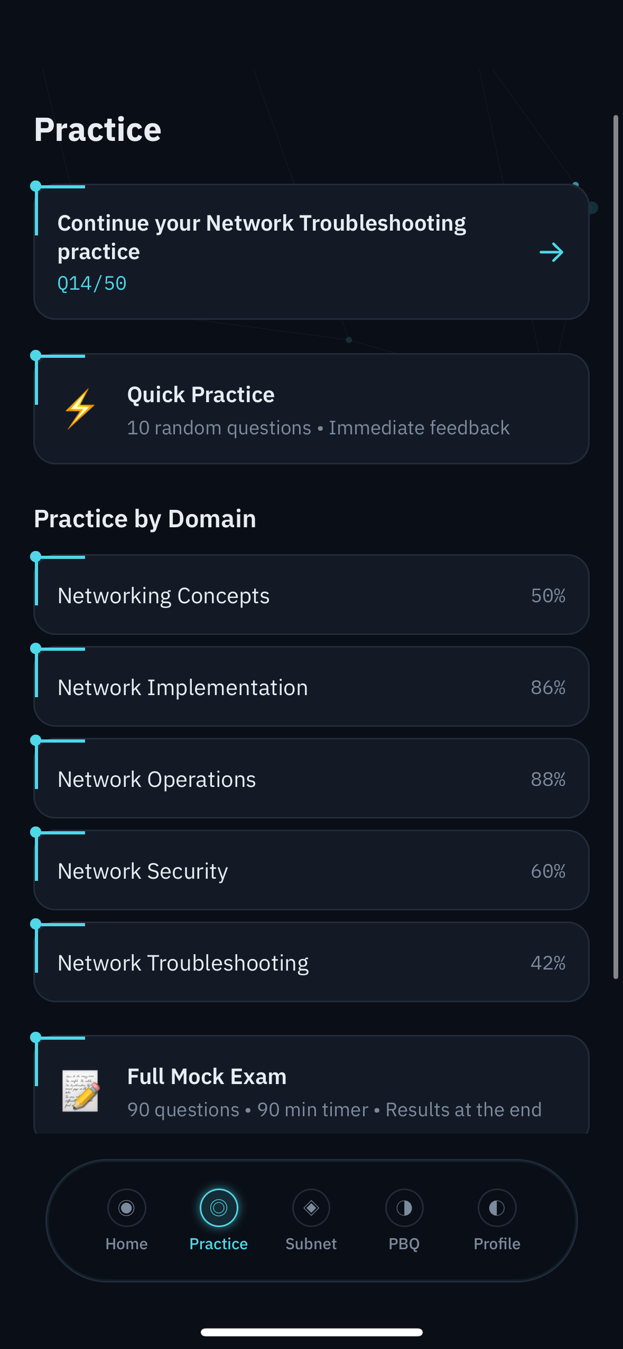Tap the lightning bolt Quick Practice icon

coord(80,409)
